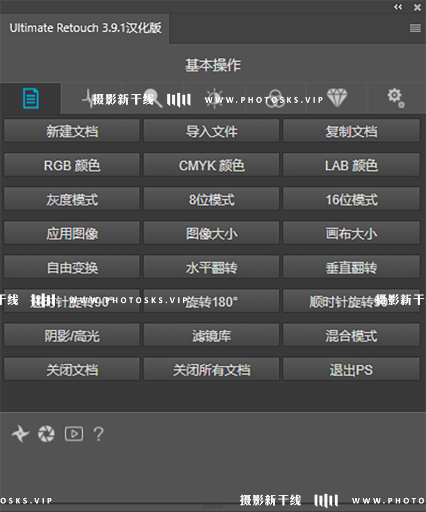The height and width of the screenshot is (512, 426).
Task: Open the gear settings tab icon
Action: pos(396,98)
